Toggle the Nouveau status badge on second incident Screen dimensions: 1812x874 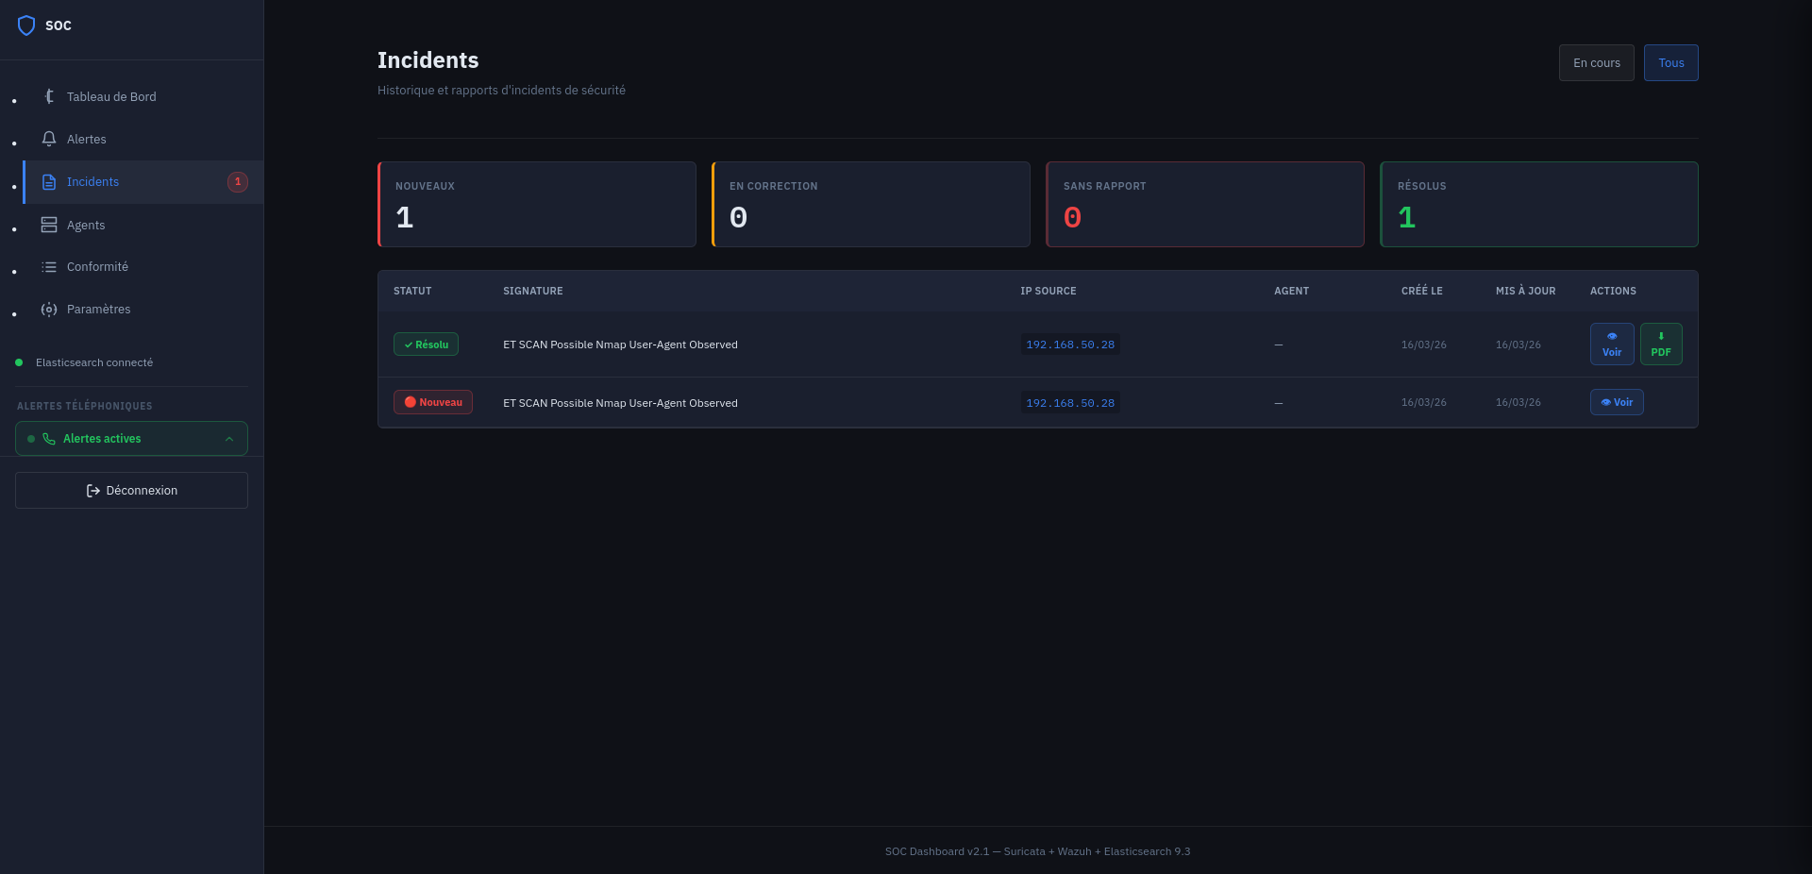pyautogui.click(x=432, y=402)
